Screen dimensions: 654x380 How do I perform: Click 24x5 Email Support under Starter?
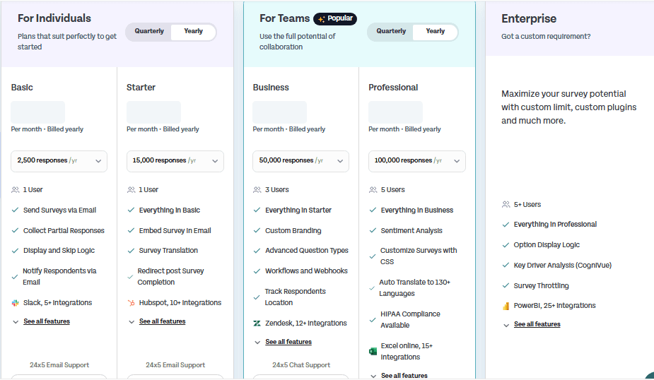click(175, 365)
